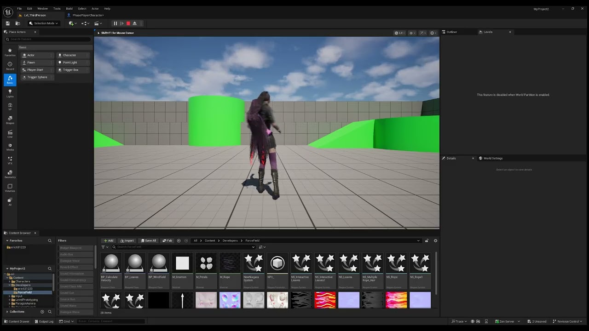Viewport: 589px width, 331px height.
Task: Show All classes category
Action: pos(10,202)
